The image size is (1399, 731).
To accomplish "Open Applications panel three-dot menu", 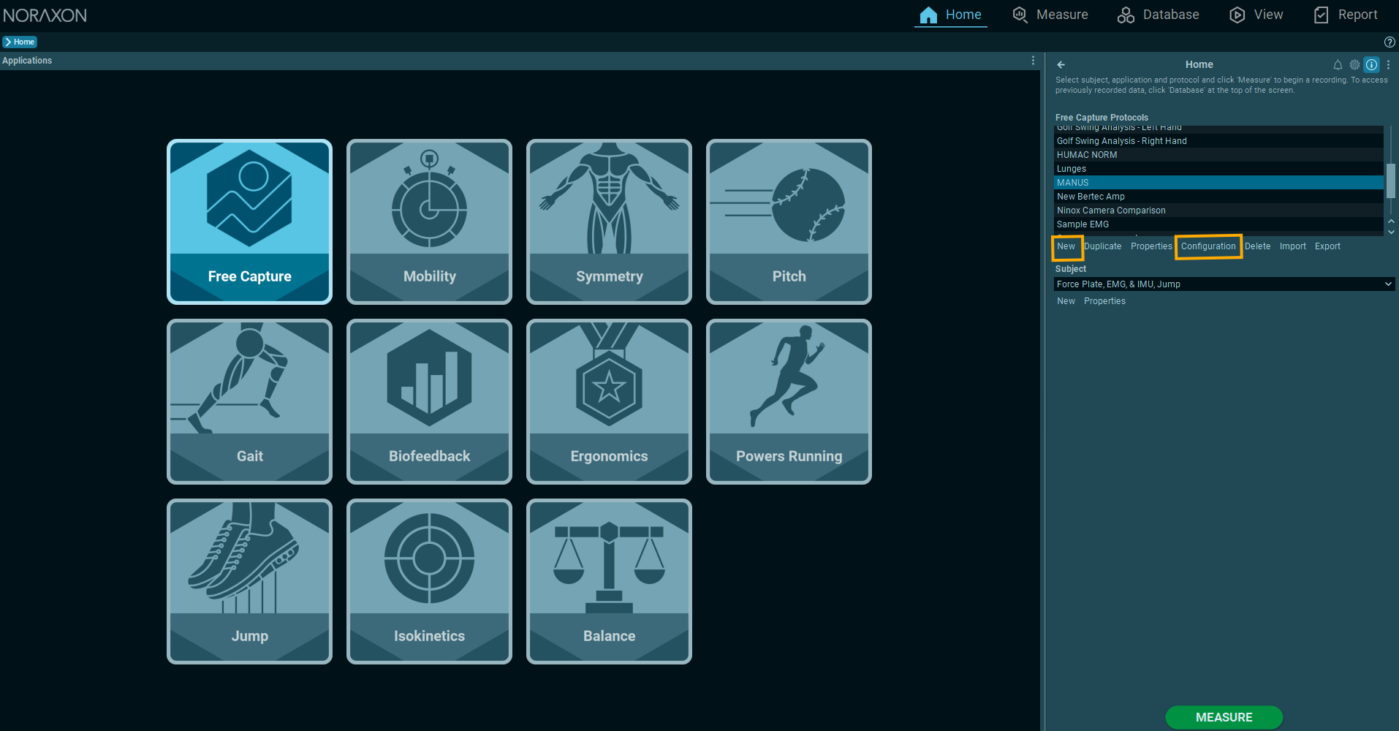I will coord(1033,61).
